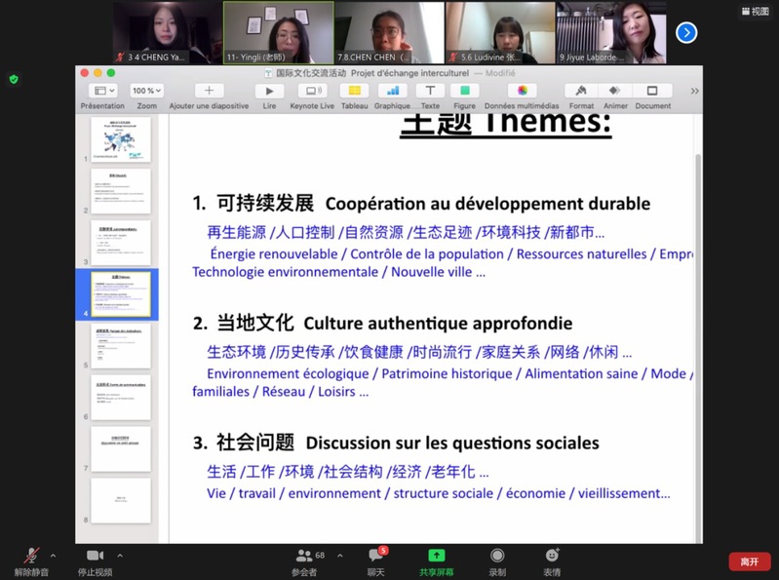779x580 pixels.
Task: Open the 100 % zoom level dropdown
Action: pos(146,91)
